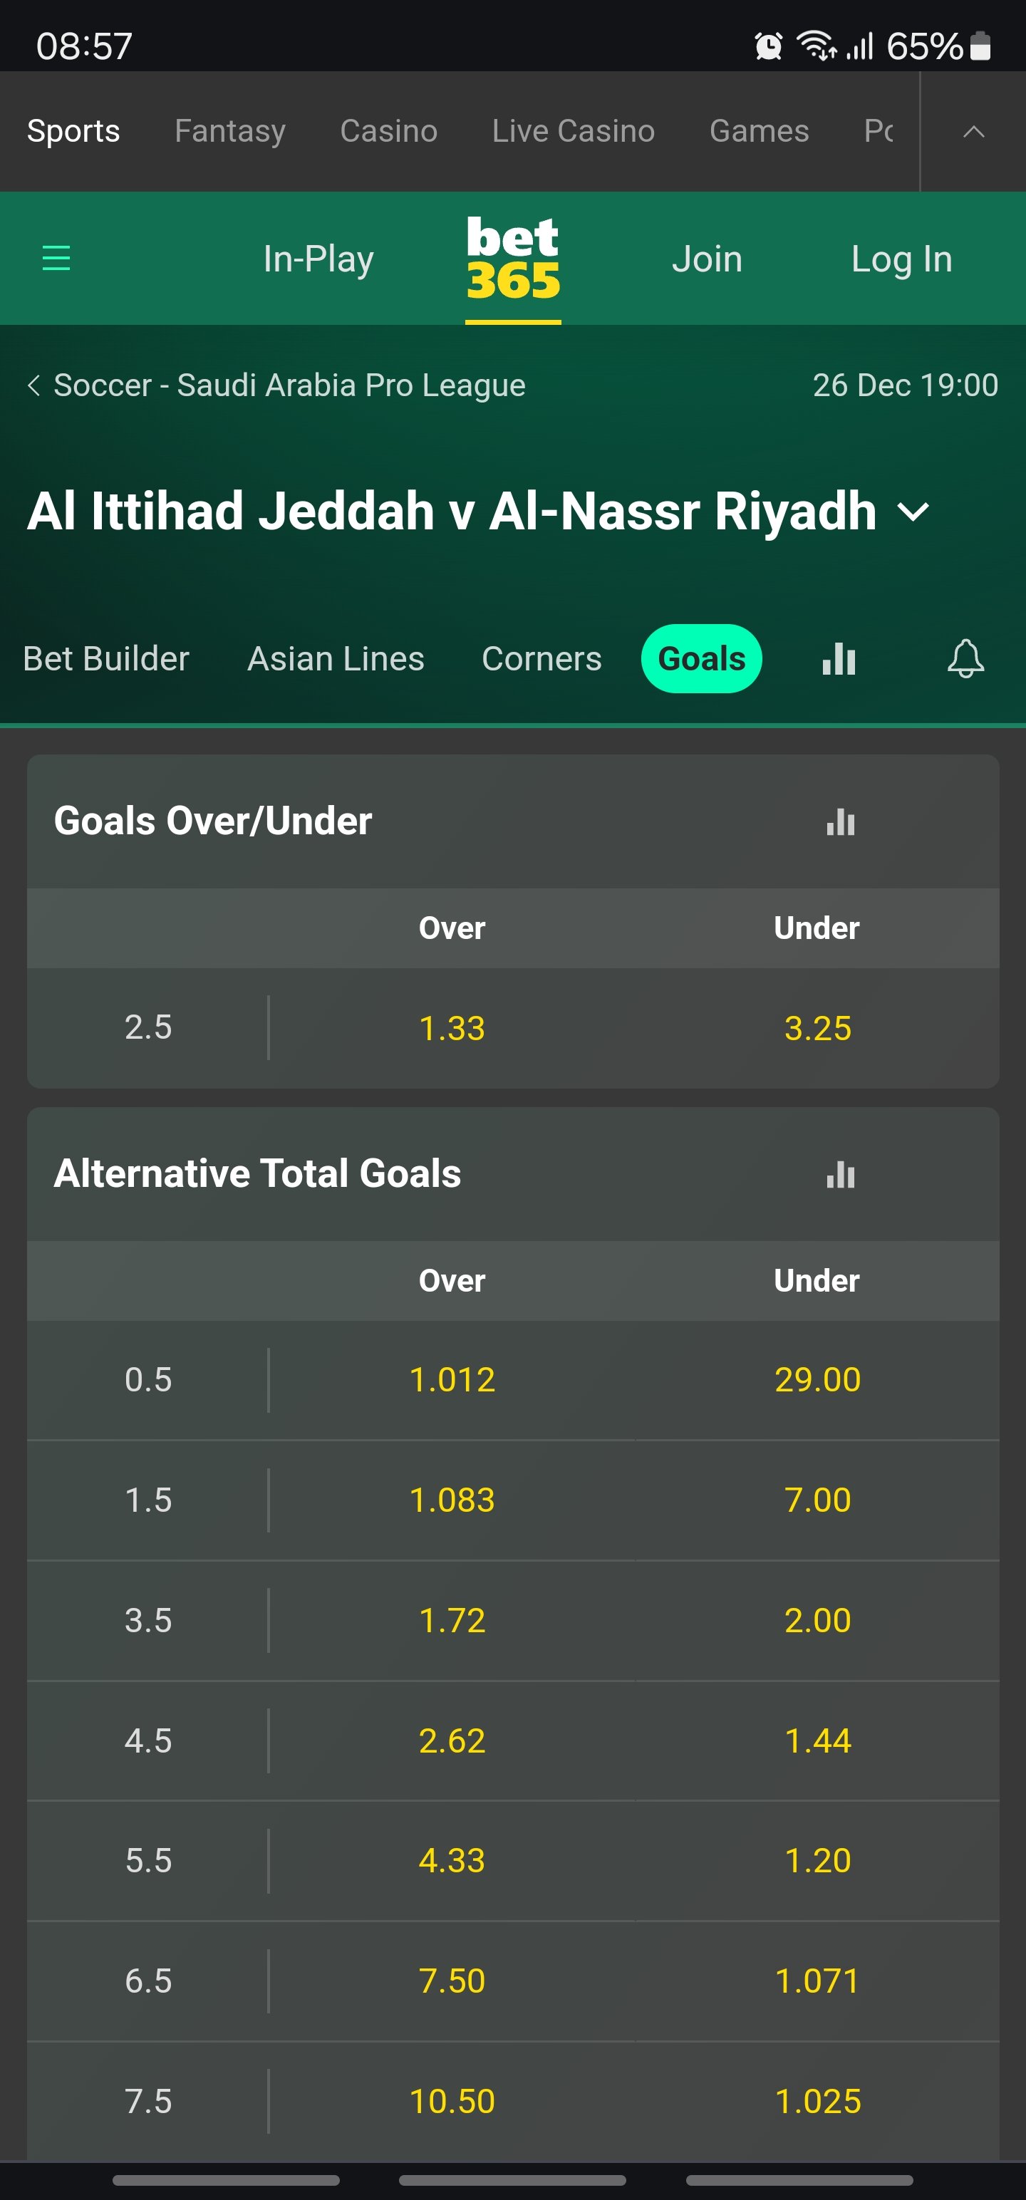Go back via Soccer league arrow
1026x2200 pixels.
34,385
